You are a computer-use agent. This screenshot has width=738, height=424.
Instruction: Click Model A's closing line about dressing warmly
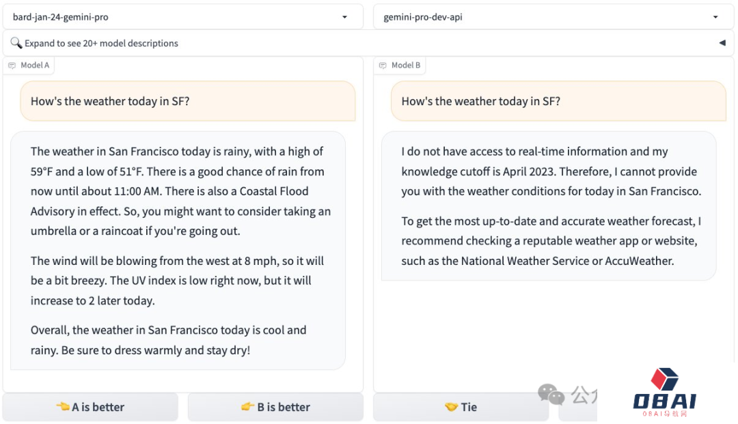click(x=168, y=340)
